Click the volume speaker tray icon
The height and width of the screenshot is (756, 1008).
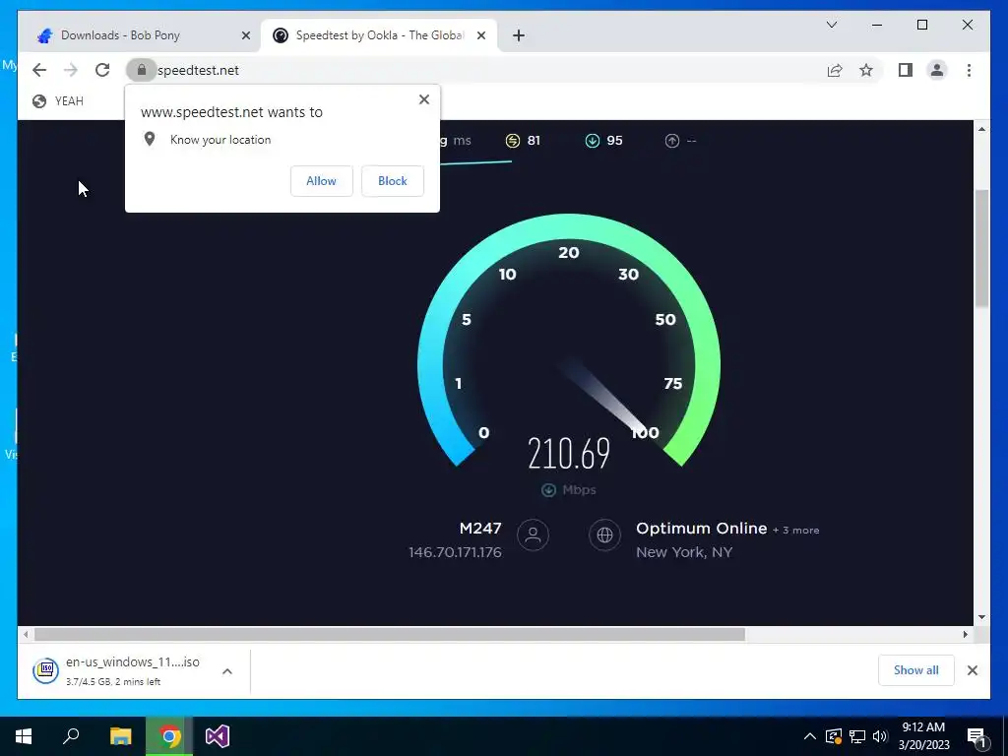coord(880,736)
